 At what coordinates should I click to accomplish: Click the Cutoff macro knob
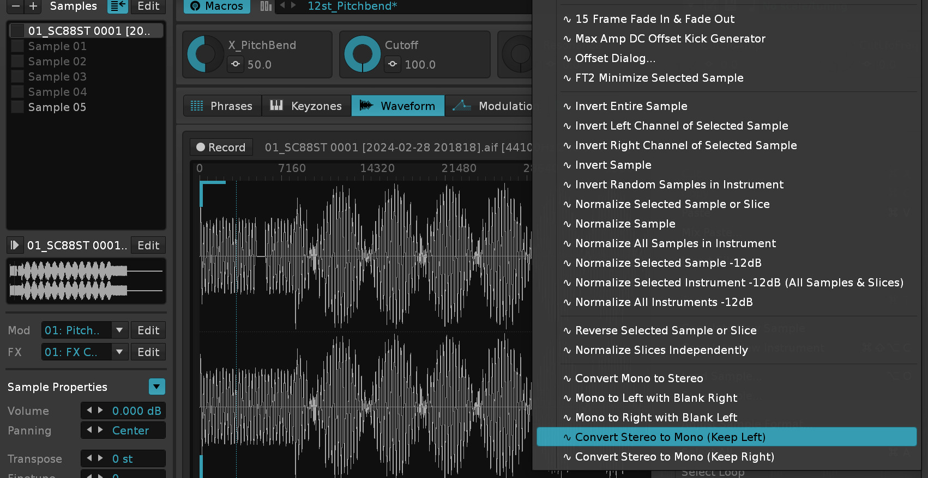coord(362,54)
